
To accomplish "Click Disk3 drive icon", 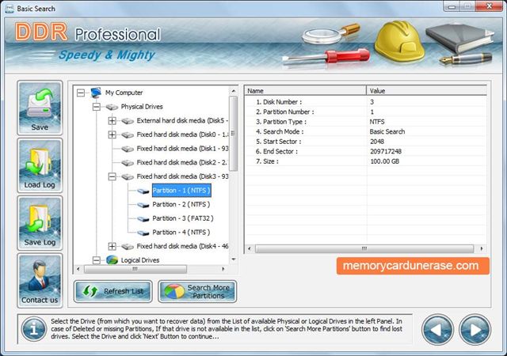I will click(128, 176).
